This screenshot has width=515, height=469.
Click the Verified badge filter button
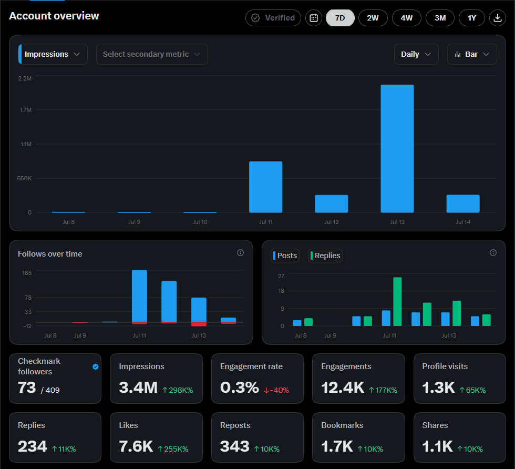pyautogui.click(x=273, y=18)
